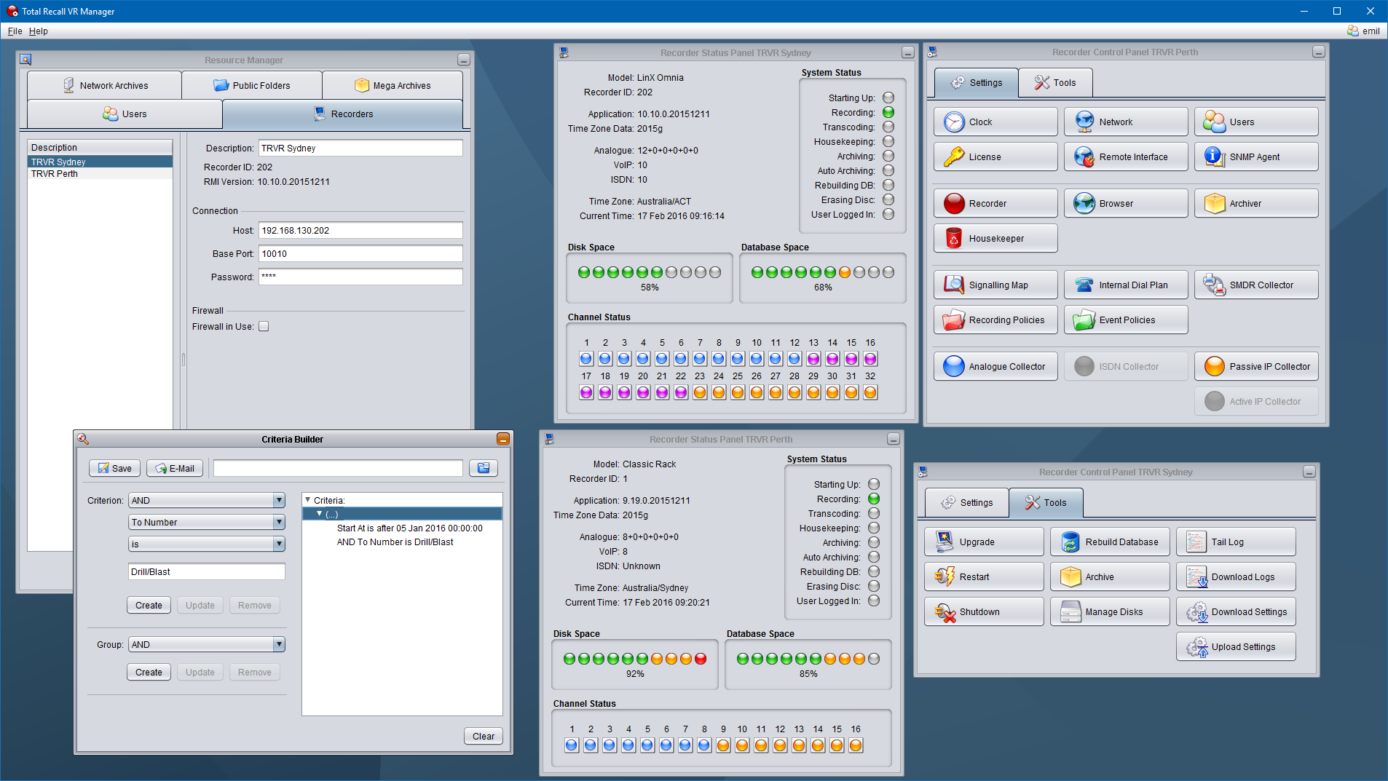This screenshot has height=781, width=1388.
Task: Collapse the Criteria tree root
Action: [x=308, y=500]
